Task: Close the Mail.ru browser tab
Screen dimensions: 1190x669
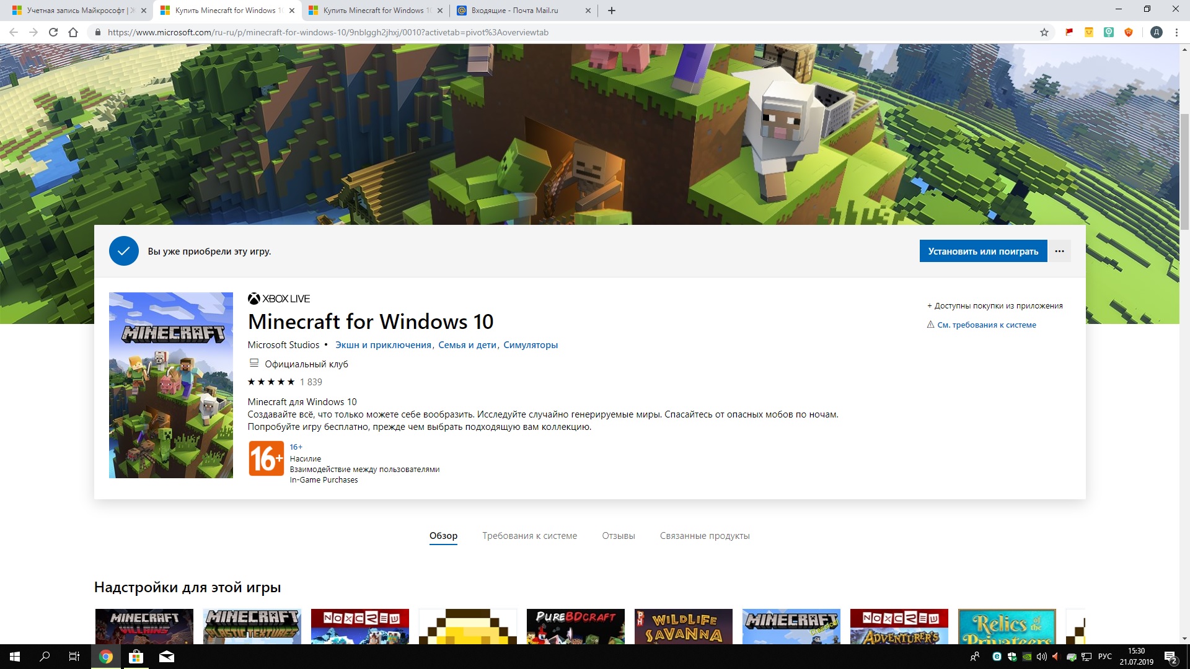Action: (x=588, y=11)
